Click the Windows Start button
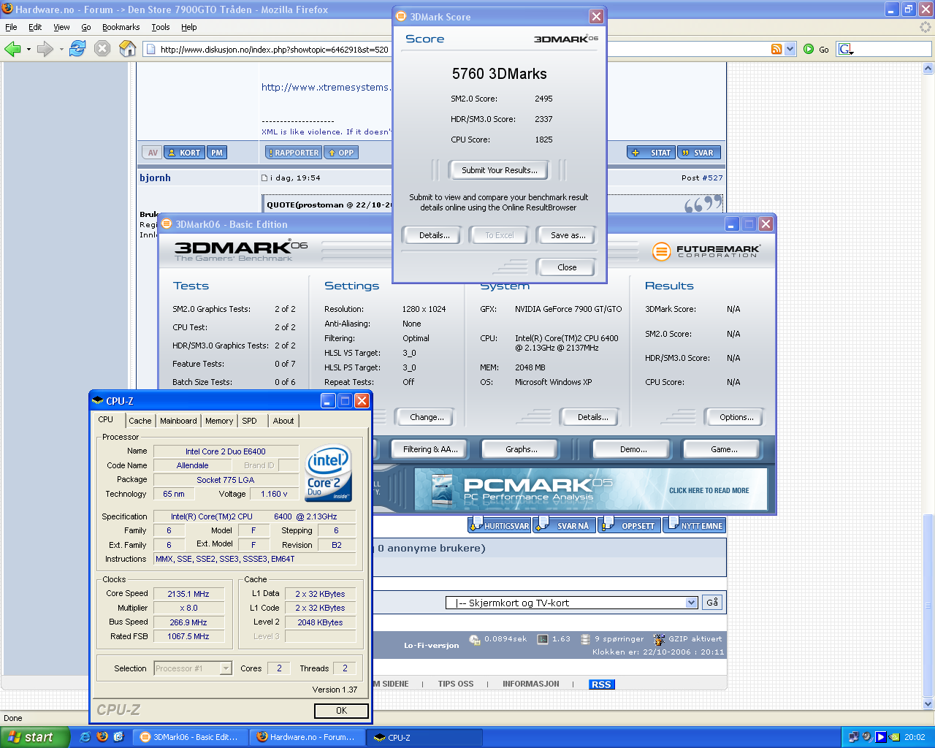Viewport: 935px width, 748px height. click(35, 737)
